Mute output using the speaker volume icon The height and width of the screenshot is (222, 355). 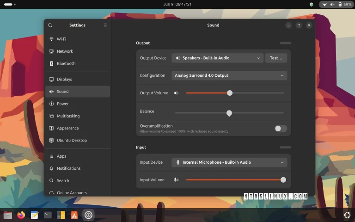click(x=176, y=93)
